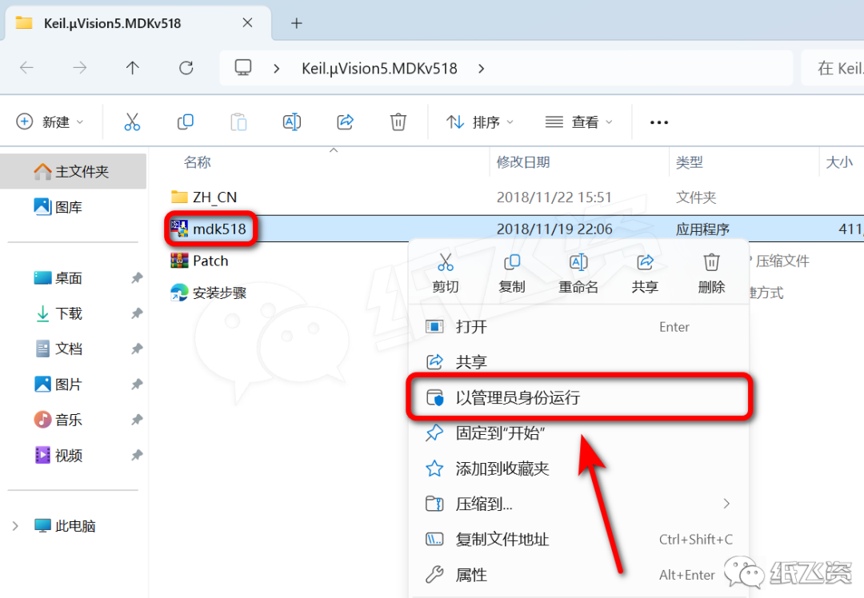Click the Rename icon in toolbar
Viewport: 864px width, 598px height.
(291, 122)
